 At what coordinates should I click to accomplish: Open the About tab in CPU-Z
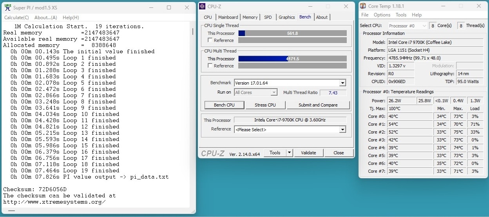[322, 17]
